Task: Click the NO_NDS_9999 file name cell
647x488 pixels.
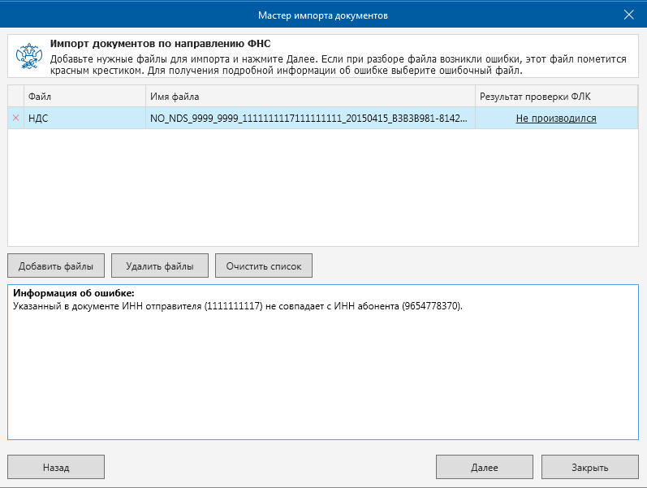Action: pyautogui.click(x=308, y=119)
